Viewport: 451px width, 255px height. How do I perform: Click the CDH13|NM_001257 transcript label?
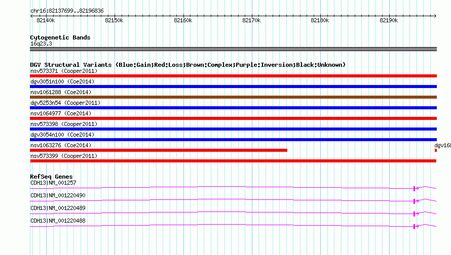tap(53, 183)
